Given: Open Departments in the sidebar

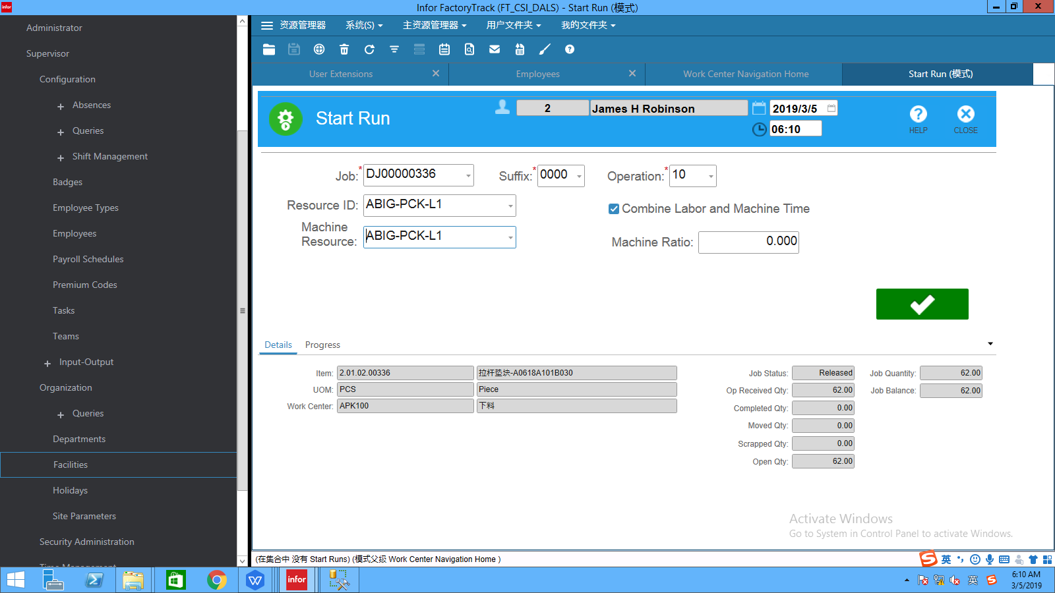Looking at the screenshot, I should click(79, 439).
